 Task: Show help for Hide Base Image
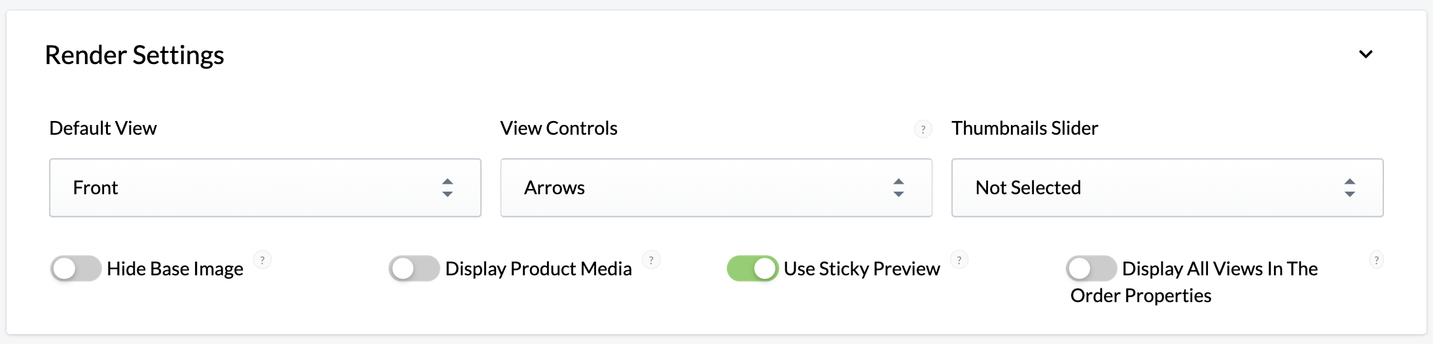point(262,260)
